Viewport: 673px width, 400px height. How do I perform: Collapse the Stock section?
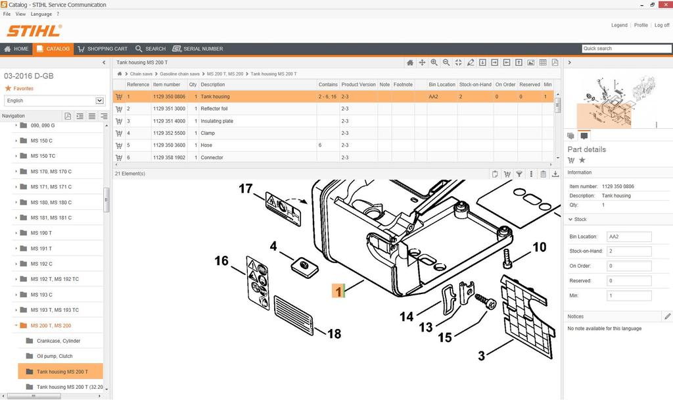point(570,220)
